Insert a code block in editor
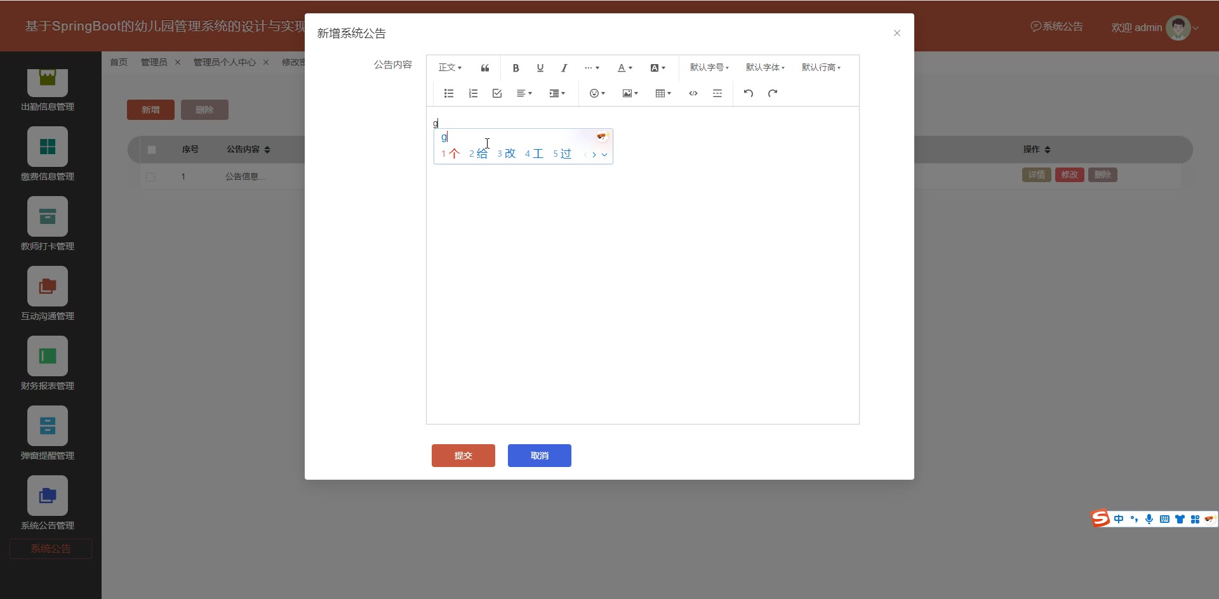Viewport: 1219px width, 599px height. click(x=693, y=93)
